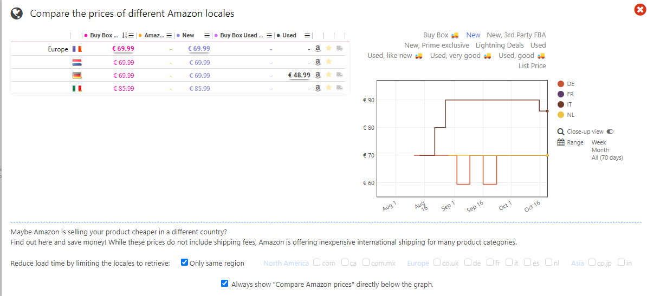Image resolution: width=647 pixels, height=296 pixels.
Task: Click the globe icon beside dialog title
Action: [17, 14]
